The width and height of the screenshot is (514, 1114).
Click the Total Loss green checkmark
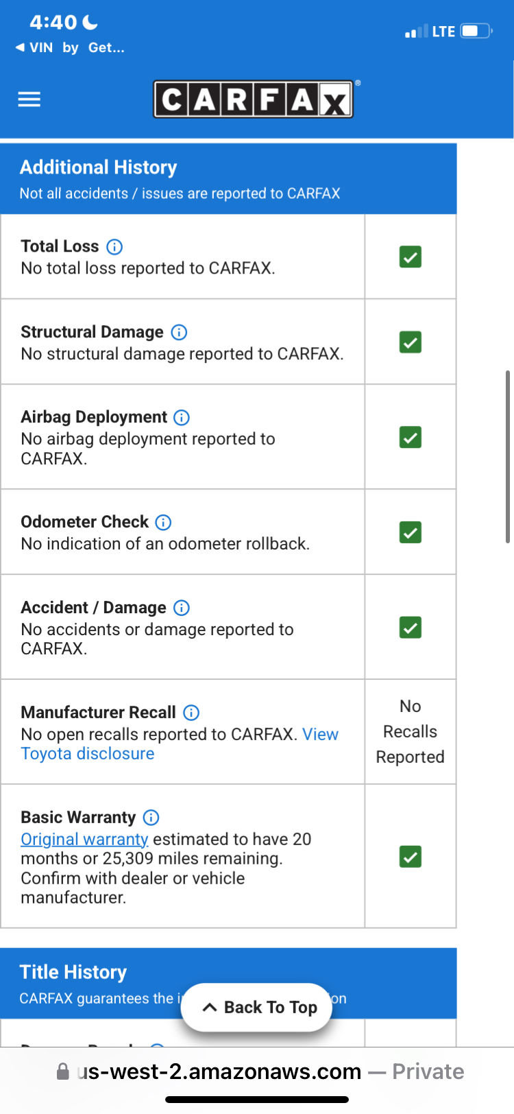pyautogui.click(x=411, y=257)
